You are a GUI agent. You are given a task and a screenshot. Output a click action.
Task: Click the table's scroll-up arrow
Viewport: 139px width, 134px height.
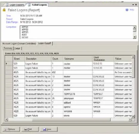133,57
